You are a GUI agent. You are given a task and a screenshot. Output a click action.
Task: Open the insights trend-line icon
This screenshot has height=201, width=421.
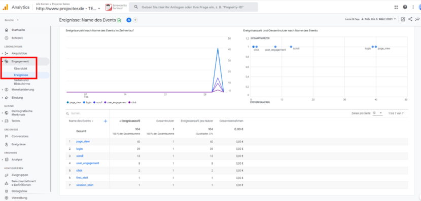point(417,19)
